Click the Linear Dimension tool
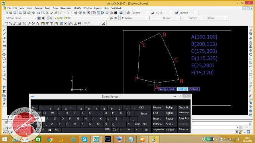 (6, 23)
